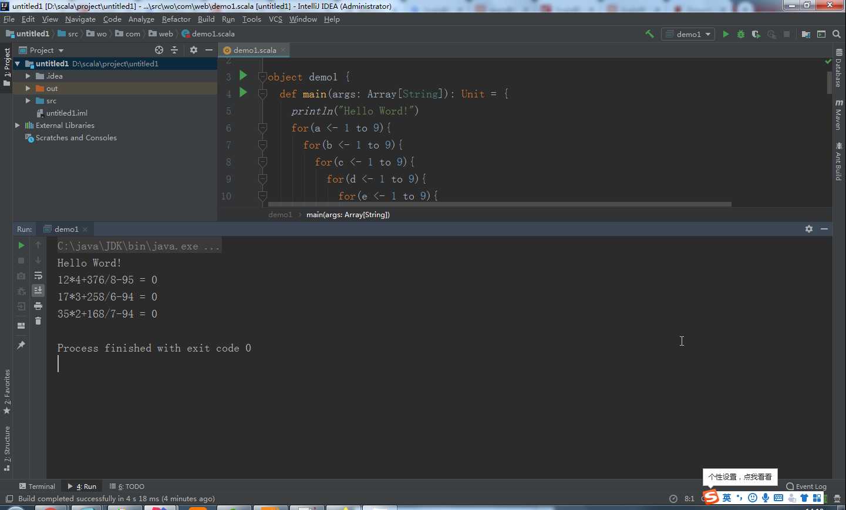
Task: Click the editor vertical scrollbar thumb
Action: point(829,82)
